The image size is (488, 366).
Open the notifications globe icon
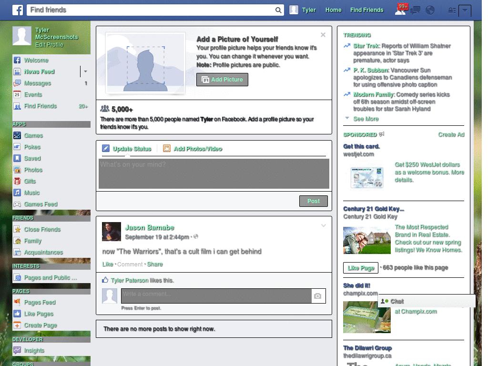point(430,10)
